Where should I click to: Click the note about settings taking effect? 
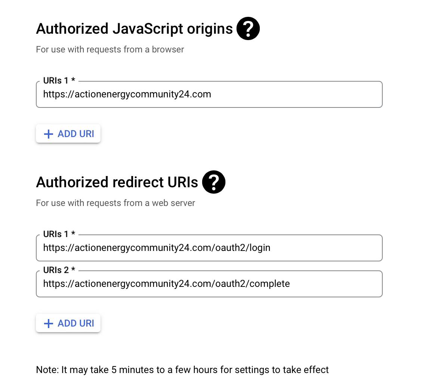pos(182,370)
